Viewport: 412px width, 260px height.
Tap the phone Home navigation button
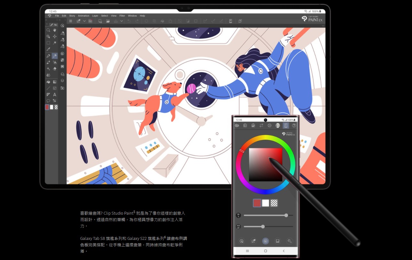pos(265,251)
